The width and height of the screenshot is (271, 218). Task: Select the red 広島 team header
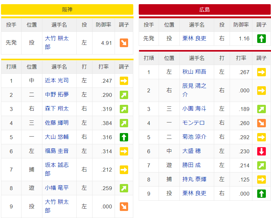pos(205,10)
